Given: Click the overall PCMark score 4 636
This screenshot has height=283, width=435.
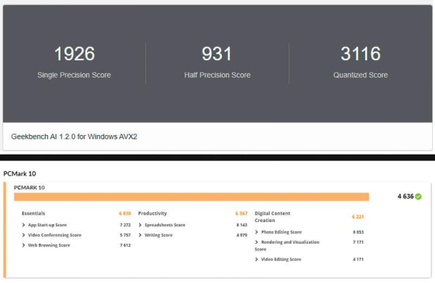Looking at the screenshot, I should (x=405, y=197).
